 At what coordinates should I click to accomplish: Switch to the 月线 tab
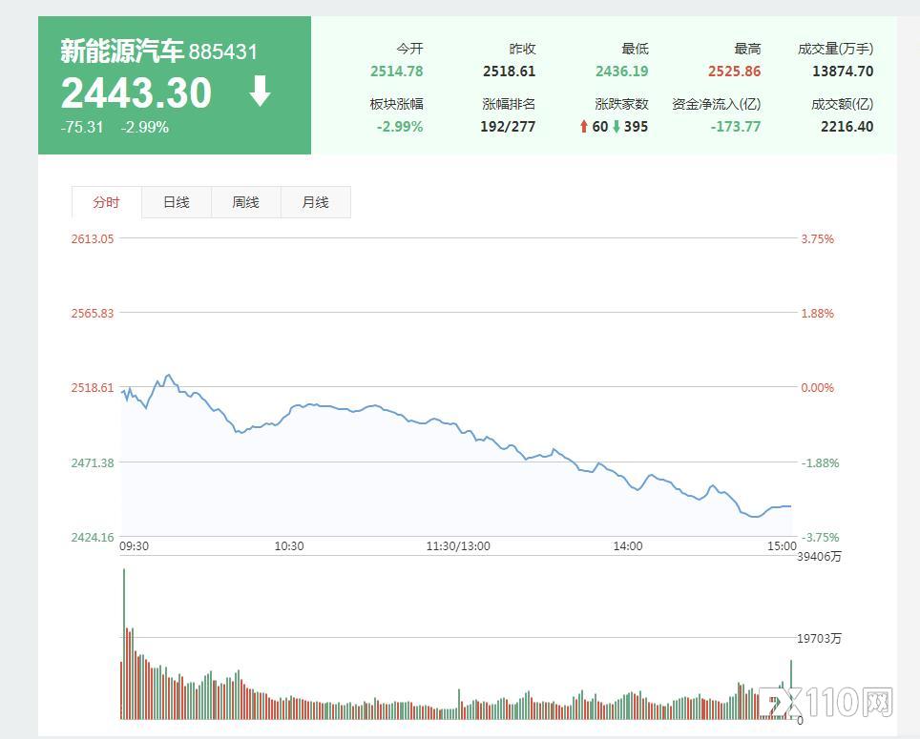tap(316, 202)
